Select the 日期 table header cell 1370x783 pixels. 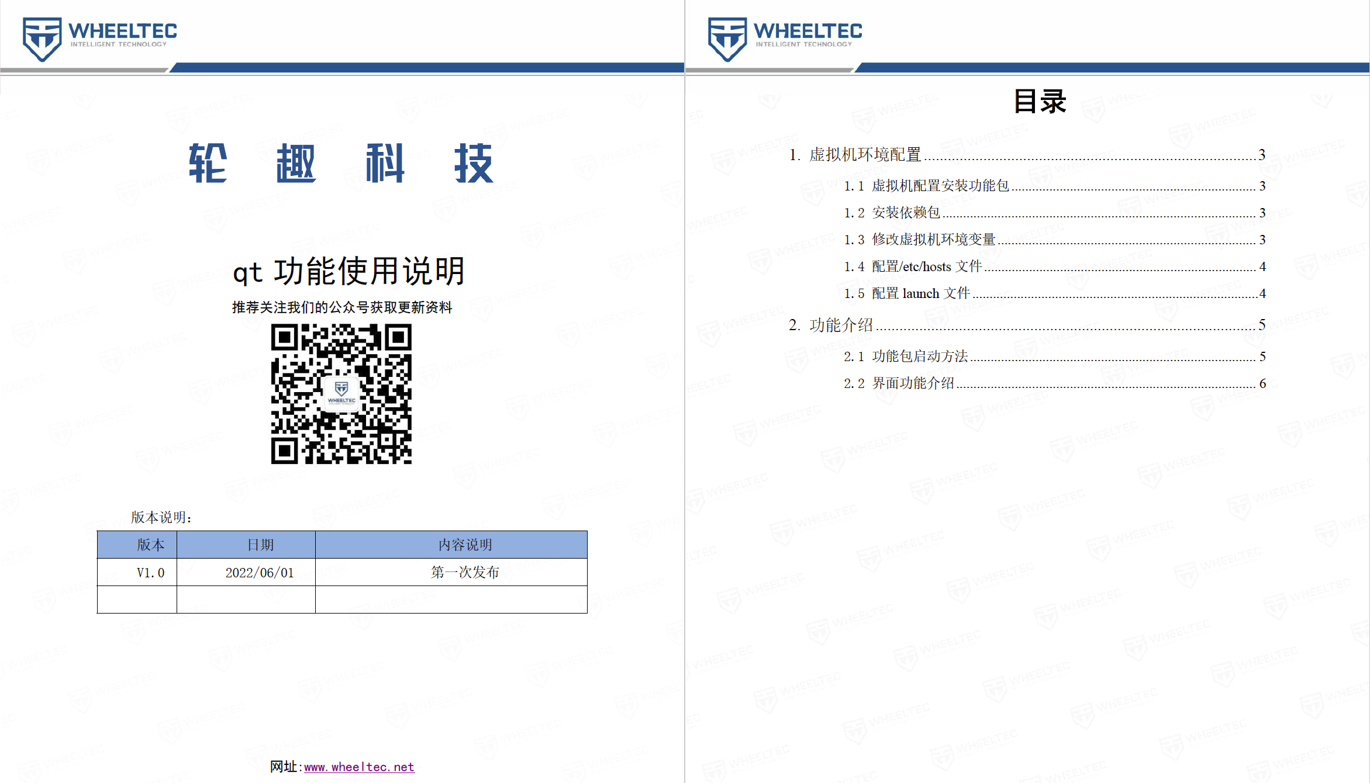(x=246, y=545)
